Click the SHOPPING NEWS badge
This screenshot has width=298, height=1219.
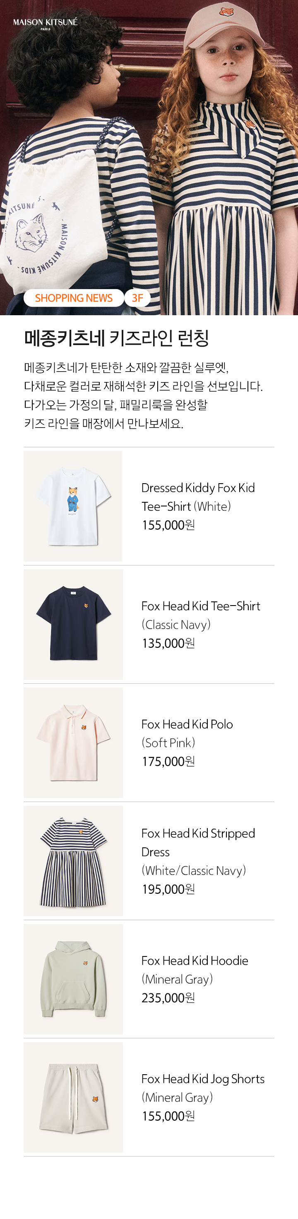tap(74, 298)
